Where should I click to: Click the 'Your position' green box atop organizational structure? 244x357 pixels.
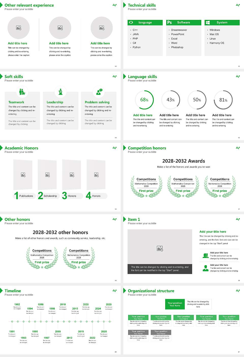[x=175, y=304]
